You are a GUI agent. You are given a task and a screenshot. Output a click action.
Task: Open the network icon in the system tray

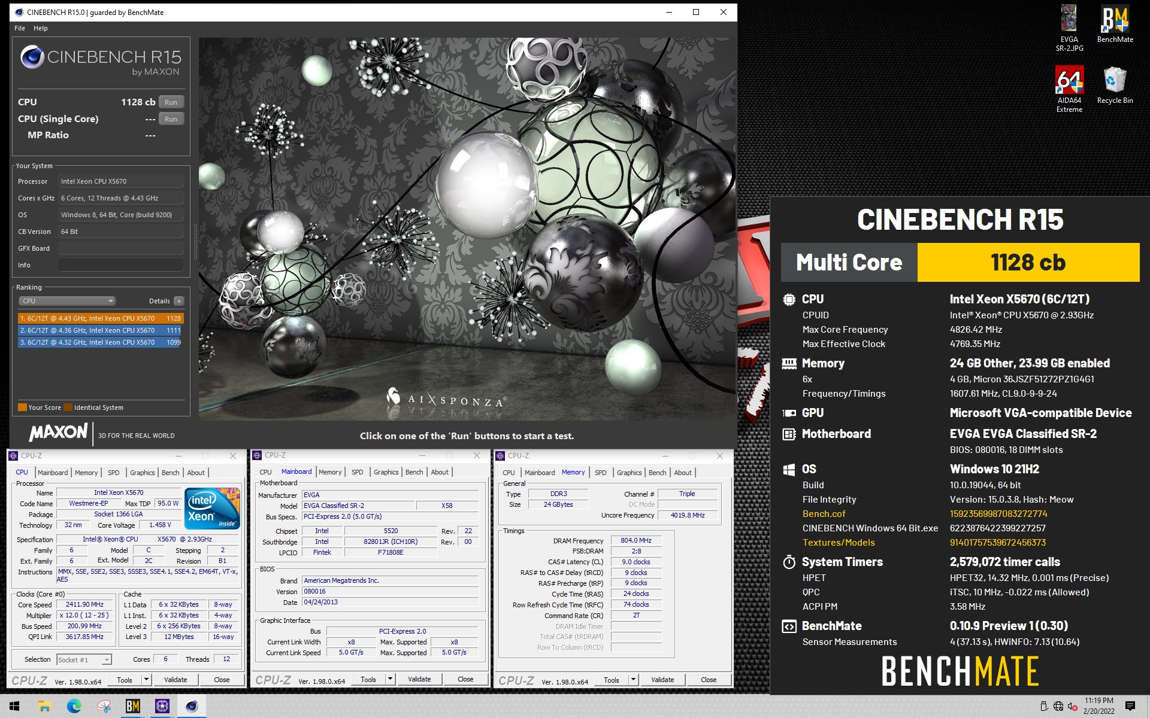[x=1058, y=706]
